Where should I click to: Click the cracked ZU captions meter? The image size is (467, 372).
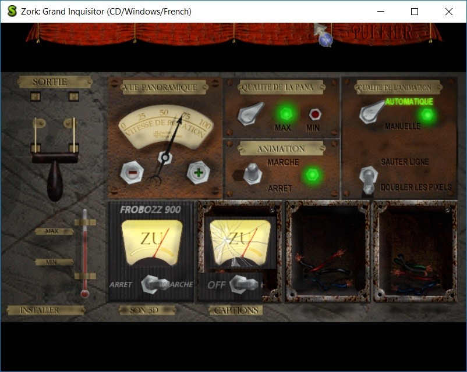(x=240, y=242)
